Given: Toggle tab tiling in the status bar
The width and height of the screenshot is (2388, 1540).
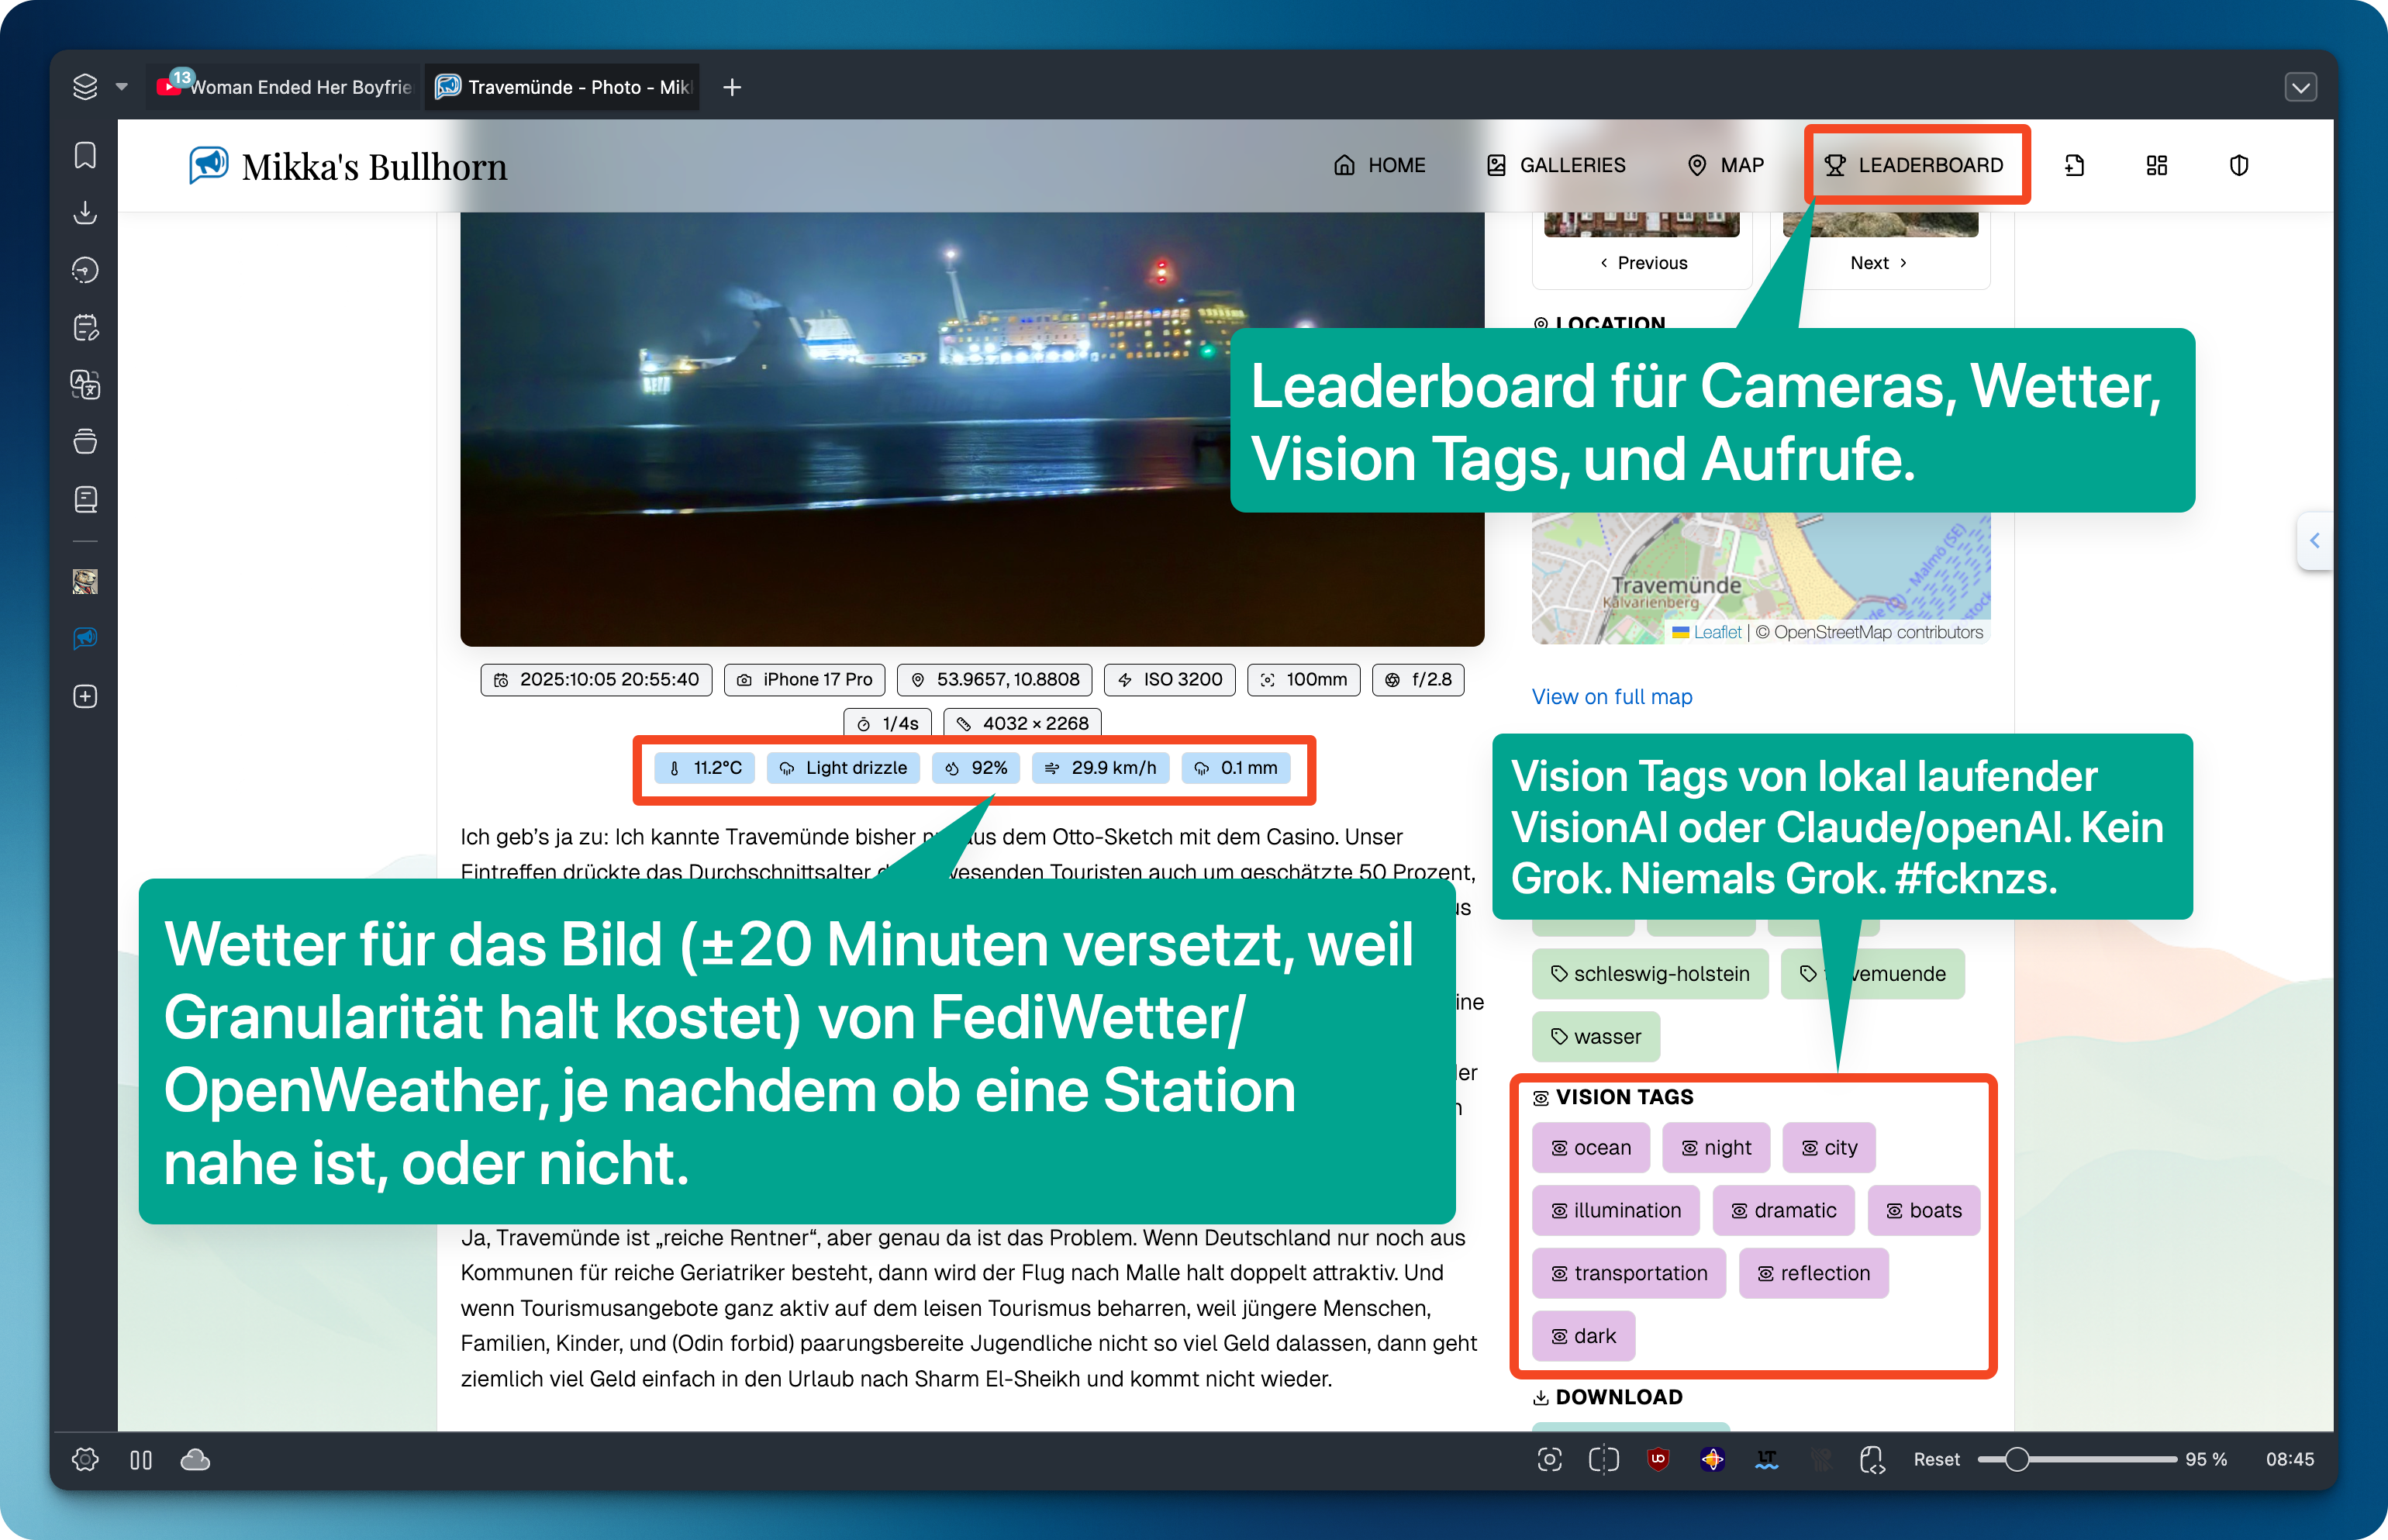Looking at the screenshot, I should 1603,1459.
